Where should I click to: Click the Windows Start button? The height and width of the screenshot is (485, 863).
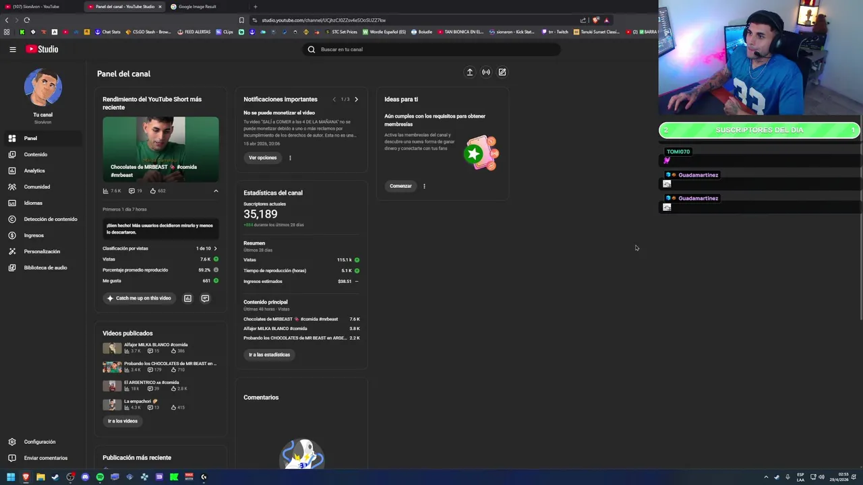11,477
